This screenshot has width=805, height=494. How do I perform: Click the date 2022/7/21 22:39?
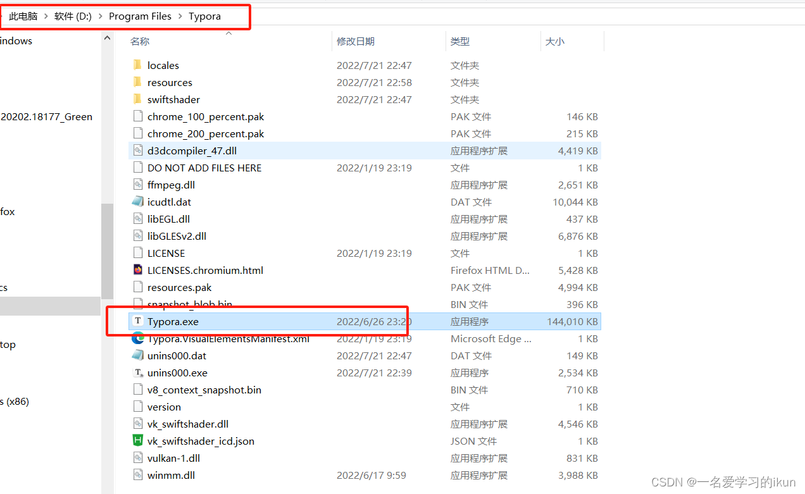[x=374, y=373]
